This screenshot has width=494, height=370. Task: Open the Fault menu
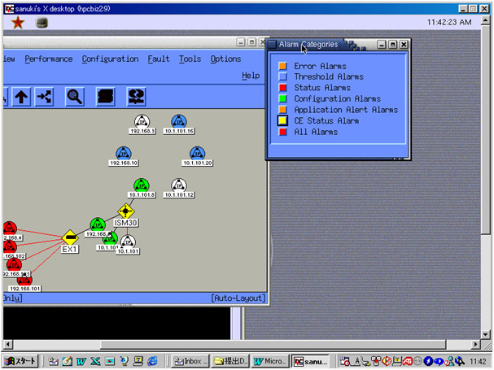tap(159, 59)
